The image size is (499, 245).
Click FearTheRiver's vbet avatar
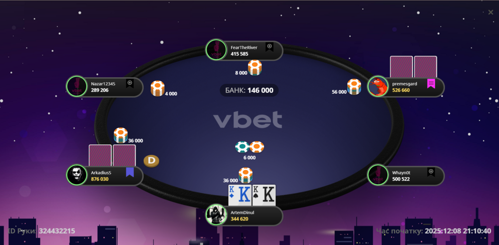click(x=216, y=50)
